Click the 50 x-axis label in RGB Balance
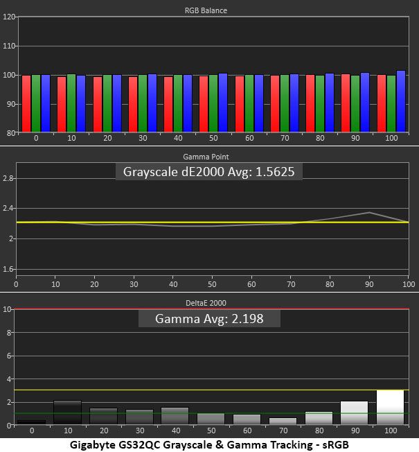Image resolution: width=419 pixels, height=452 pixels. pos(213,139)
